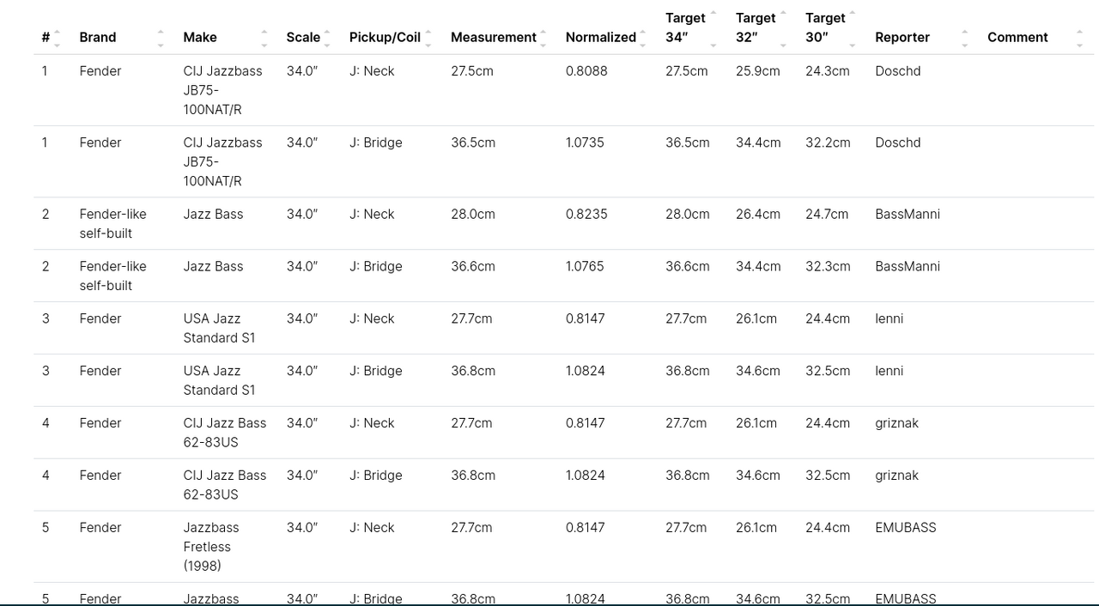Click the sort arrows beside Scale header
The height and width of the screenshot is (606, 1099).
click(x=327, y=38)
